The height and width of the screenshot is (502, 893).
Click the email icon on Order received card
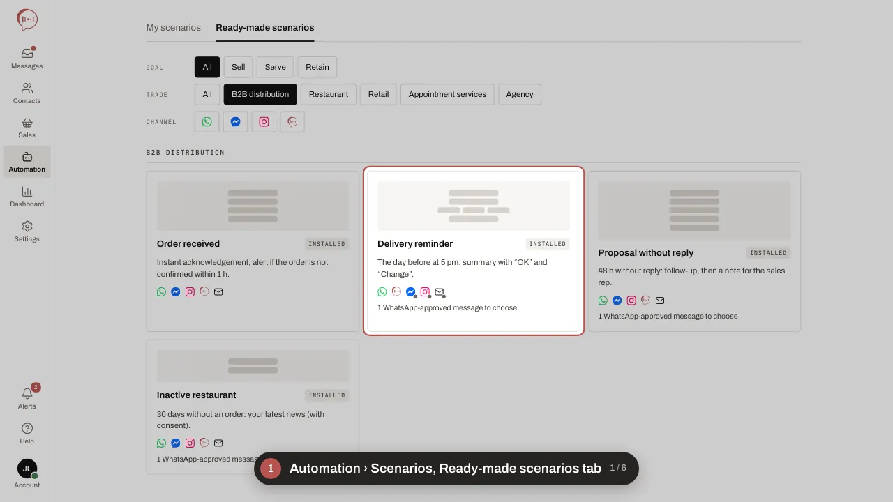[218, 292]
